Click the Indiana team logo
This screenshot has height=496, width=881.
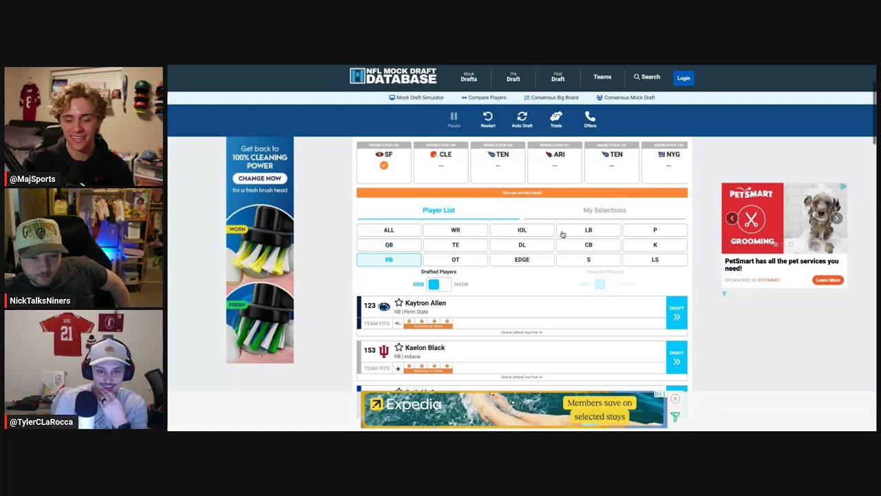click(384, 351)
